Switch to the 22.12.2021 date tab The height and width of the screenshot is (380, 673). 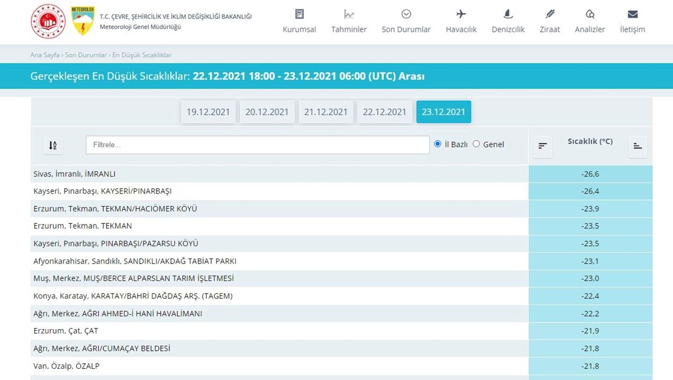tap(384, 112)
